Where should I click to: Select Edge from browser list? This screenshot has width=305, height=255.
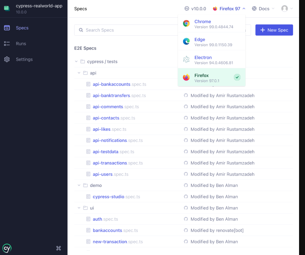tap(212, 42)
